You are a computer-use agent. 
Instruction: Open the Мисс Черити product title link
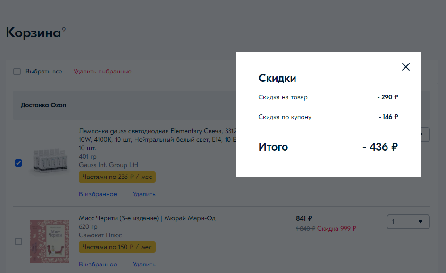click(x=147, y=218)
